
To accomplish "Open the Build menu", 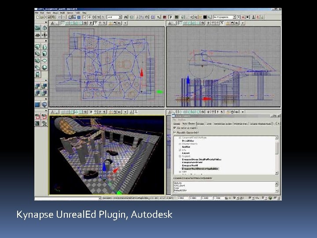I will click(63, 12).
